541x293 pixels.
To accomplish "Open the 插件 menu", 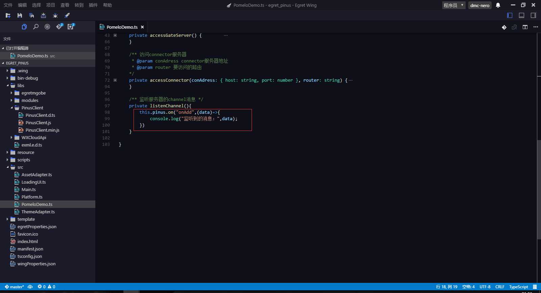I will (x=93, y=5).
